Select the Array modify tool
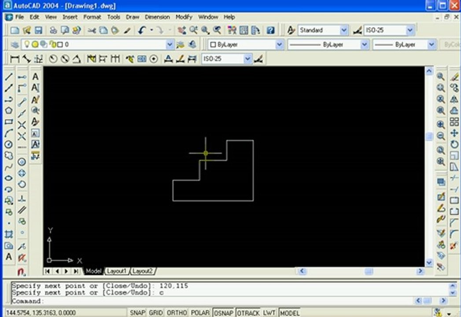This screenshot has height=317, width=461. pyautogui.click(x=454, y=122)
